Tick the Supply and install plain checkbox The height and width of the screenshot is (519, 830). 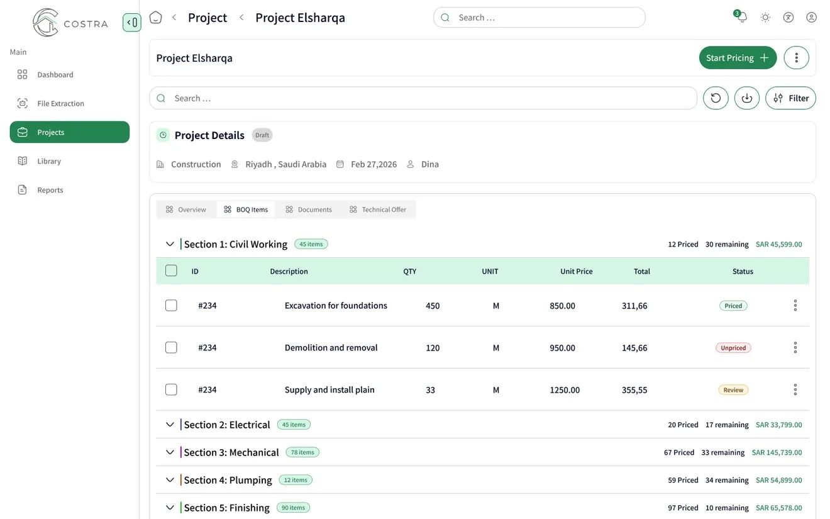click(171, 389)
